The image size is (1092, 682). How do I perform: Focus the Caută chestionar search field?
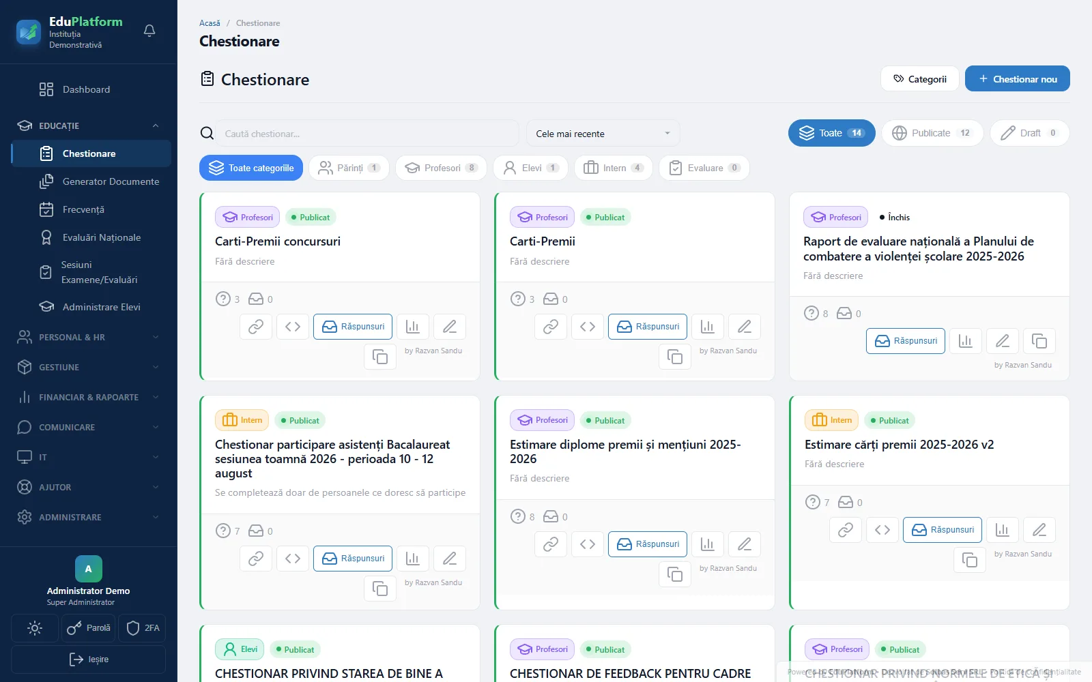click(x=367, y=134)
